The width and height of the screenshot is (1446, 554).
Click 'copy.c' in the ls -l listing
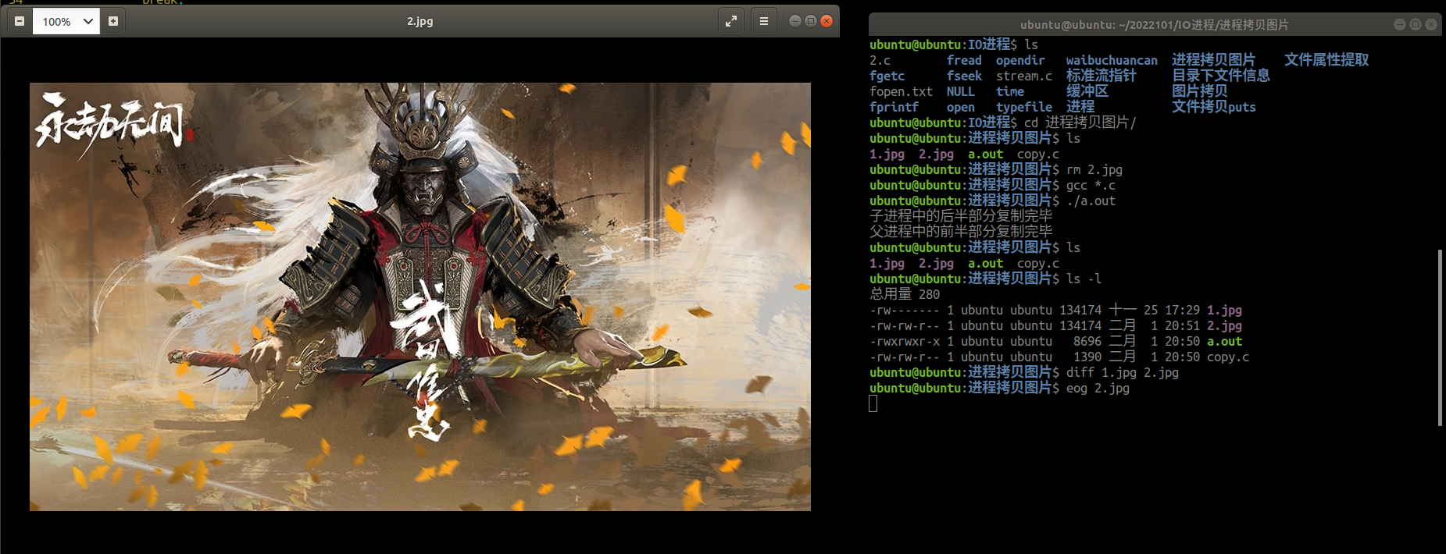[x=1228, y=357]
